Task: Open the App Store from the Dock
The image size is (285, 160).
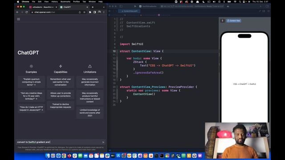Action: coord(118,156)
